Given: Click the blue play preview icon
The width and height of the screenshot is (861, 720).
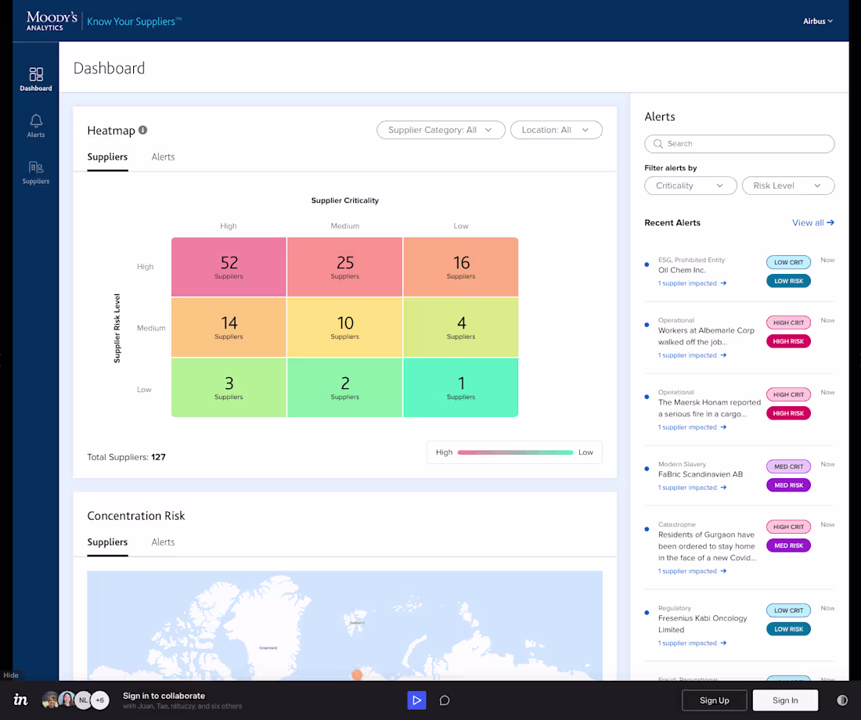Looking at the screenshot, I should point(416,700).
